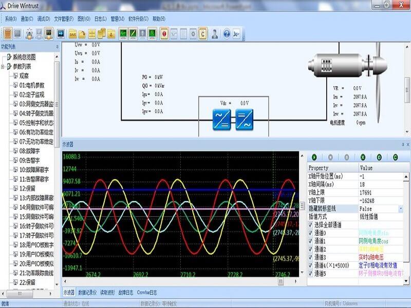Open the 隐藏鼠标竖线 False dropdown
Screen dimensions: 411x308
point(401,209)
